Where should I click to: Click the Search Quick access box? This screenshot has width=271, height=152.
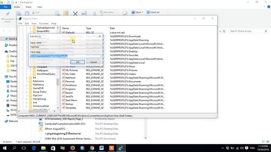tap(249, 31)
